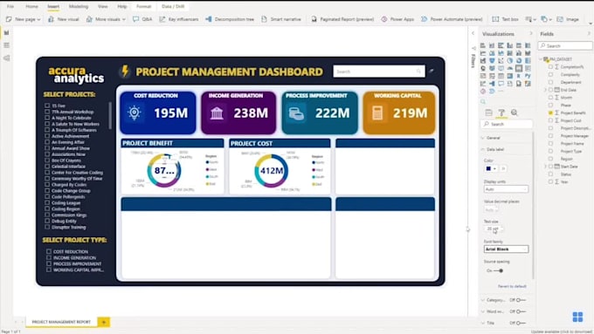
Task: Open the More visuals dropdown
Action: [x=124, y=19]
